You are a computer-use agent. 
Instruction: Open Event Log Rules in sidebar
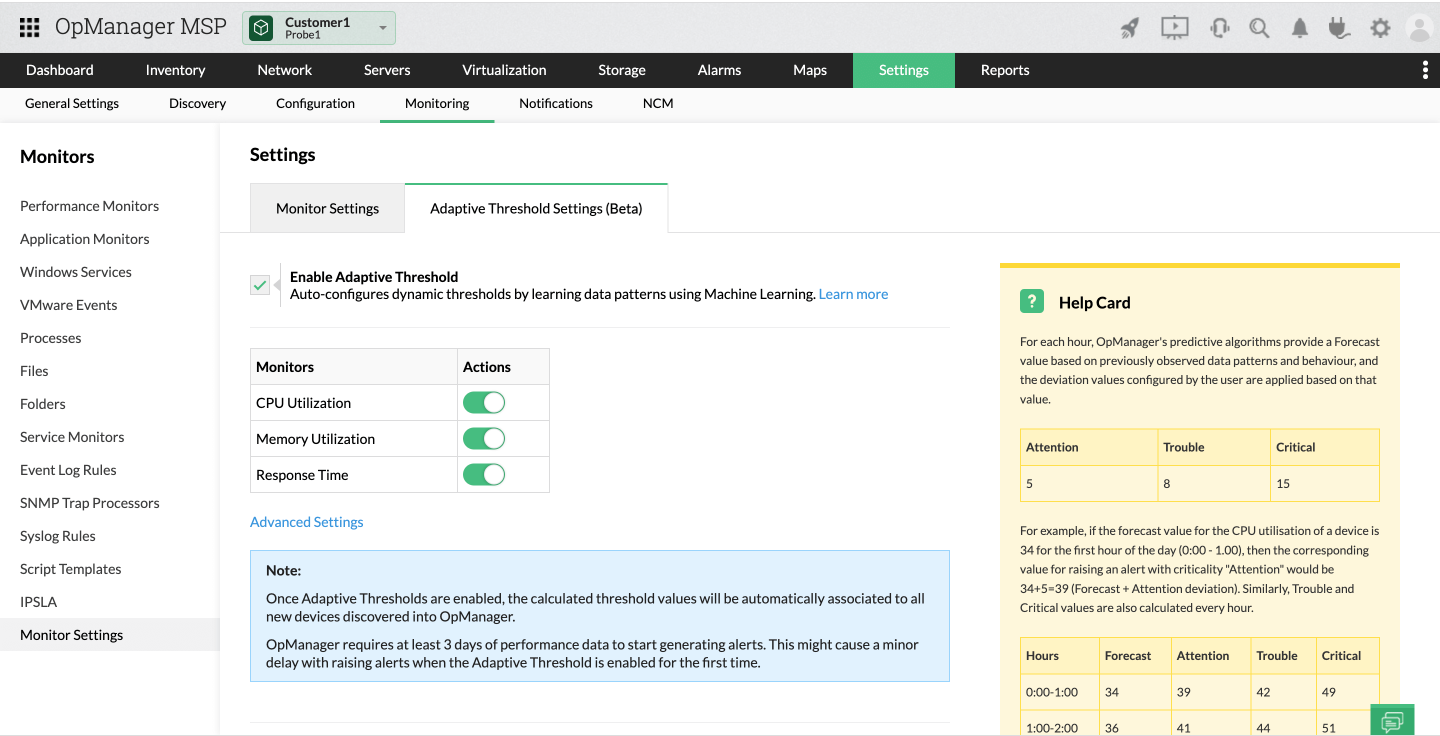click(67, 469)
